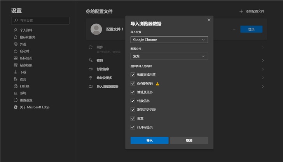Click the profile avatar for 配置文件 1

[96, 29]
